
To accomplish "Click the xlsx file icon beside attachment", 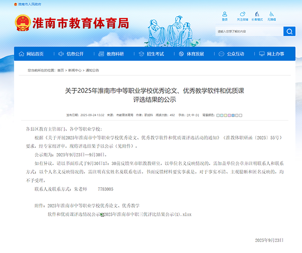I will tap(102, 214).
